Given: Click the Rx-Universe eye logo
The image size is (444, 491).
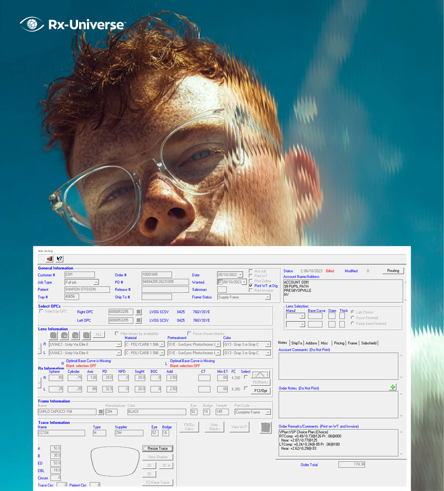Looking at the screenshot, I should pyautogui.click(x=31, y=24).
